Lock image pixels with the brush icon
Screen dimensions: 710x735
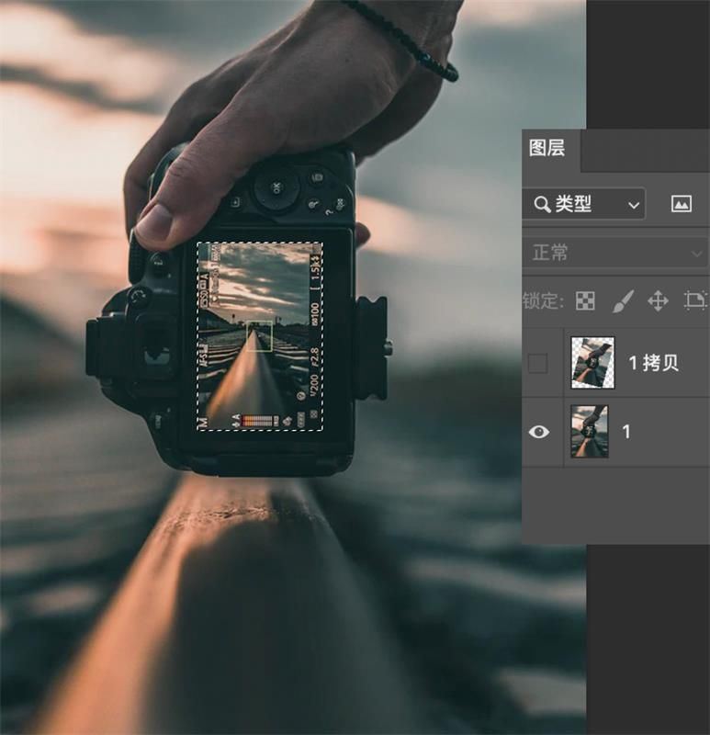[x=622, y=300]
